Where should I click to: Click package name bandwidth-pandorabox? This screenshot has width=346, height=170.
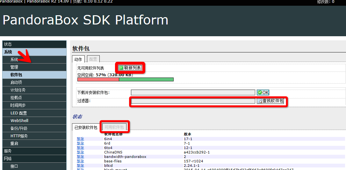point(125,157)
